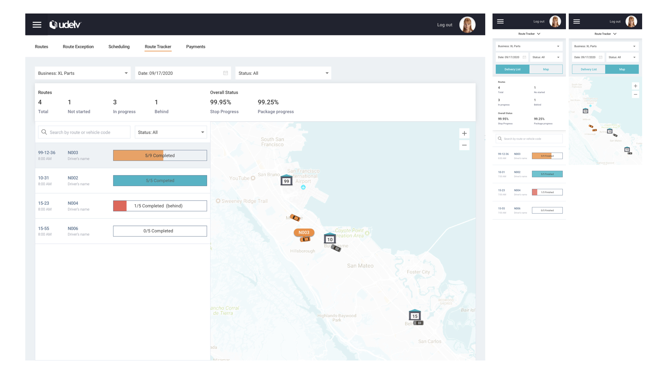
Task: Click 1/5 Finished bar in mobile list
Action: point(547,192)
